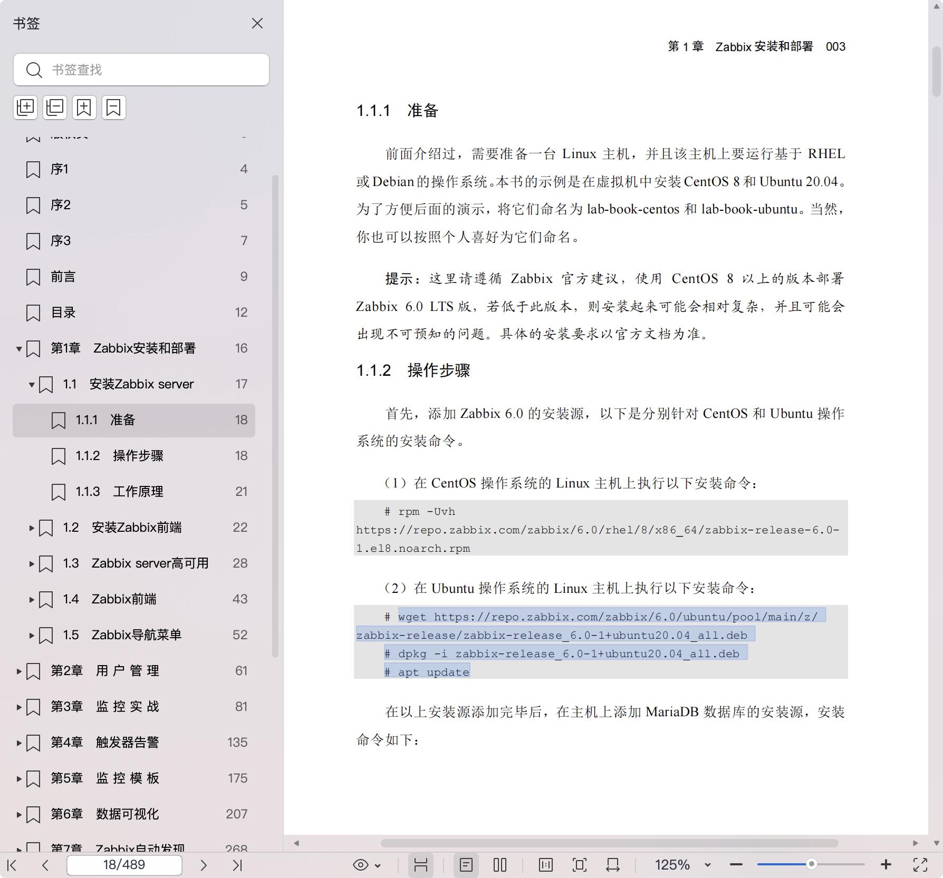The image size is (943, 878).
Task: Open bookmark 序1
Action: (134, 169)
